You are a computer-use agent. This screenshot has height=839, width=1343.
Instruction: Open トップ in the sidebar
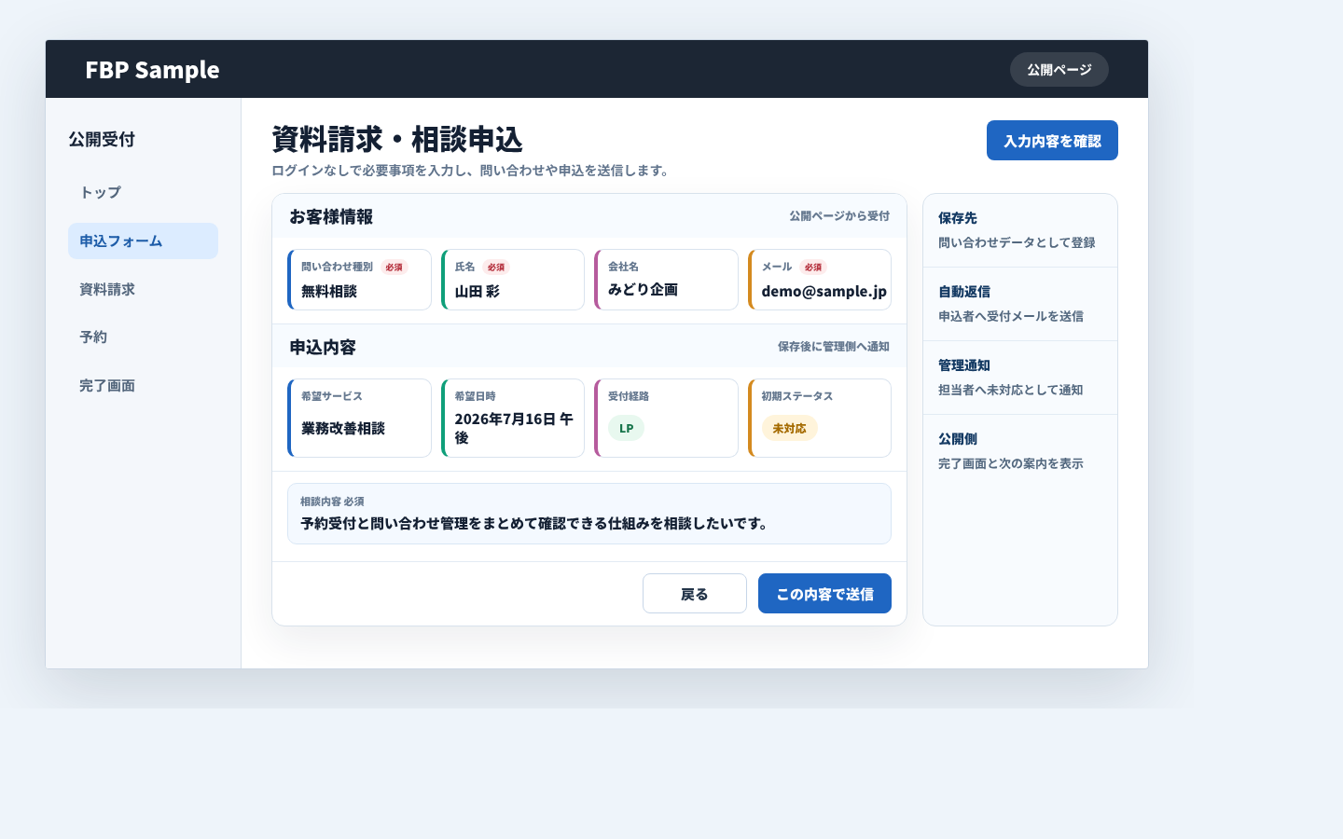143,193
